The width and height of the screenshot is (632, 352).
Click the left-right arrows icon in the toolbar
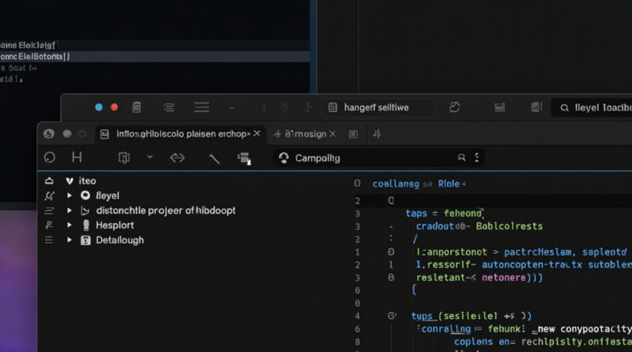pos(177,158)
